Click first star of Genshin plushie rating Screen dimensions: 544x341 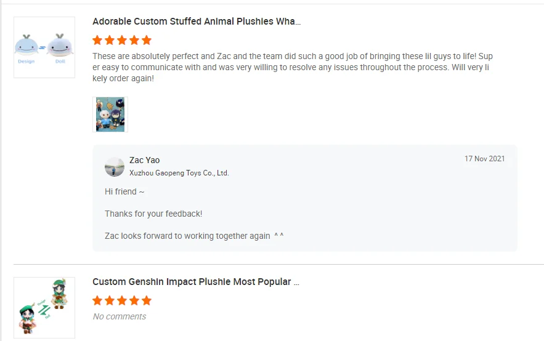pyautogui.click(x=97, y=301)
